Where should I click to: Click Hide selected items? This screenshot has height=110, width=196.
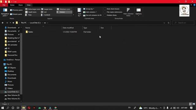point(128,12)
